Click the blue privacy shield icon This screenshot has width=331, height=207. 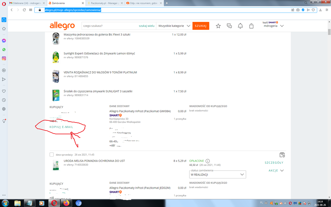tap(303, 10)
